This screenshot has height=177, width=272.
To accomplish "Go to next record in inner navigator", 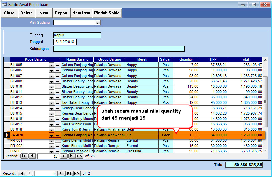I will [x=64, y=156].
